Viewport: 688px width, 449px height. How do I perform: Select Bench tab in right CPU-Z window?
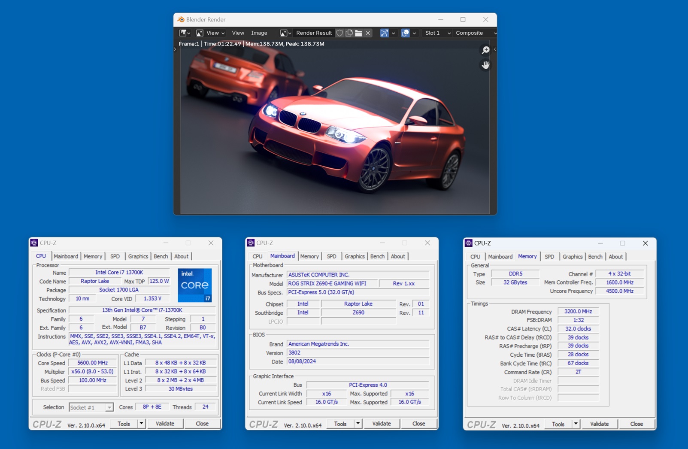click(595, 257)
